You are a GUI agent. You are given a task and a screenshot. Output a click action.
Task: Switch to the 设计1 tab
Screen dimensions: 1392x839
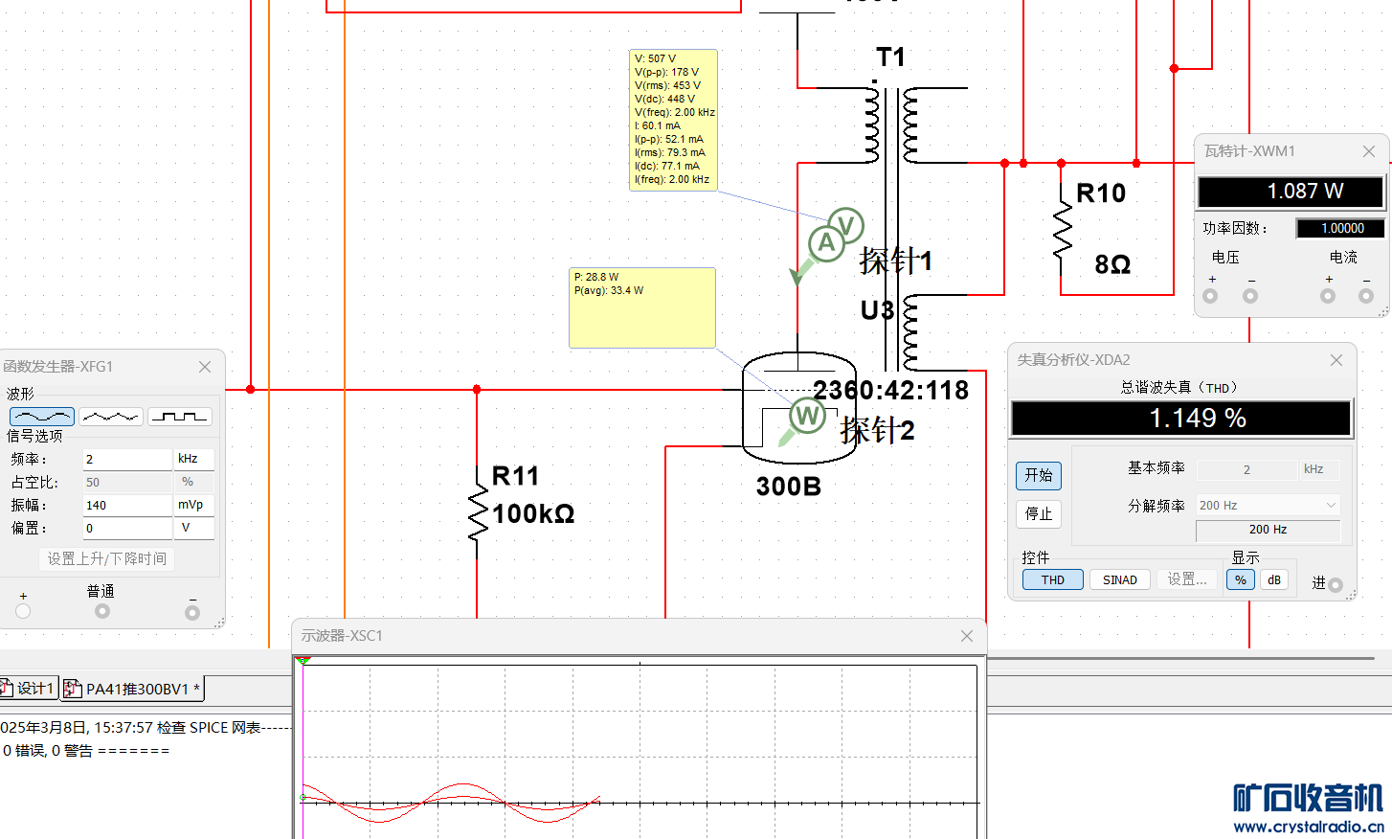click(28, 689)
